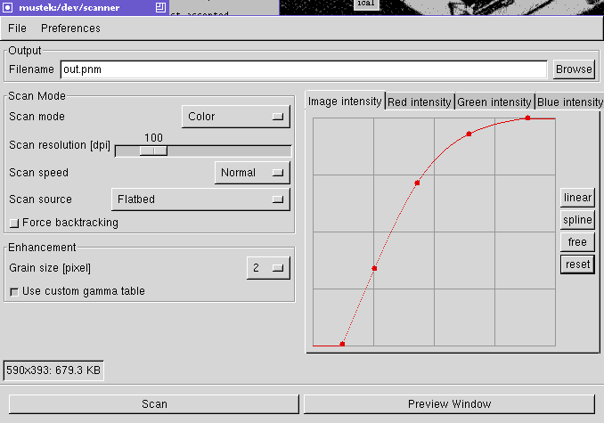Expand the Scan speed Normal dropdown
Viewport: 604px width, 423px height.
[252, 173]
